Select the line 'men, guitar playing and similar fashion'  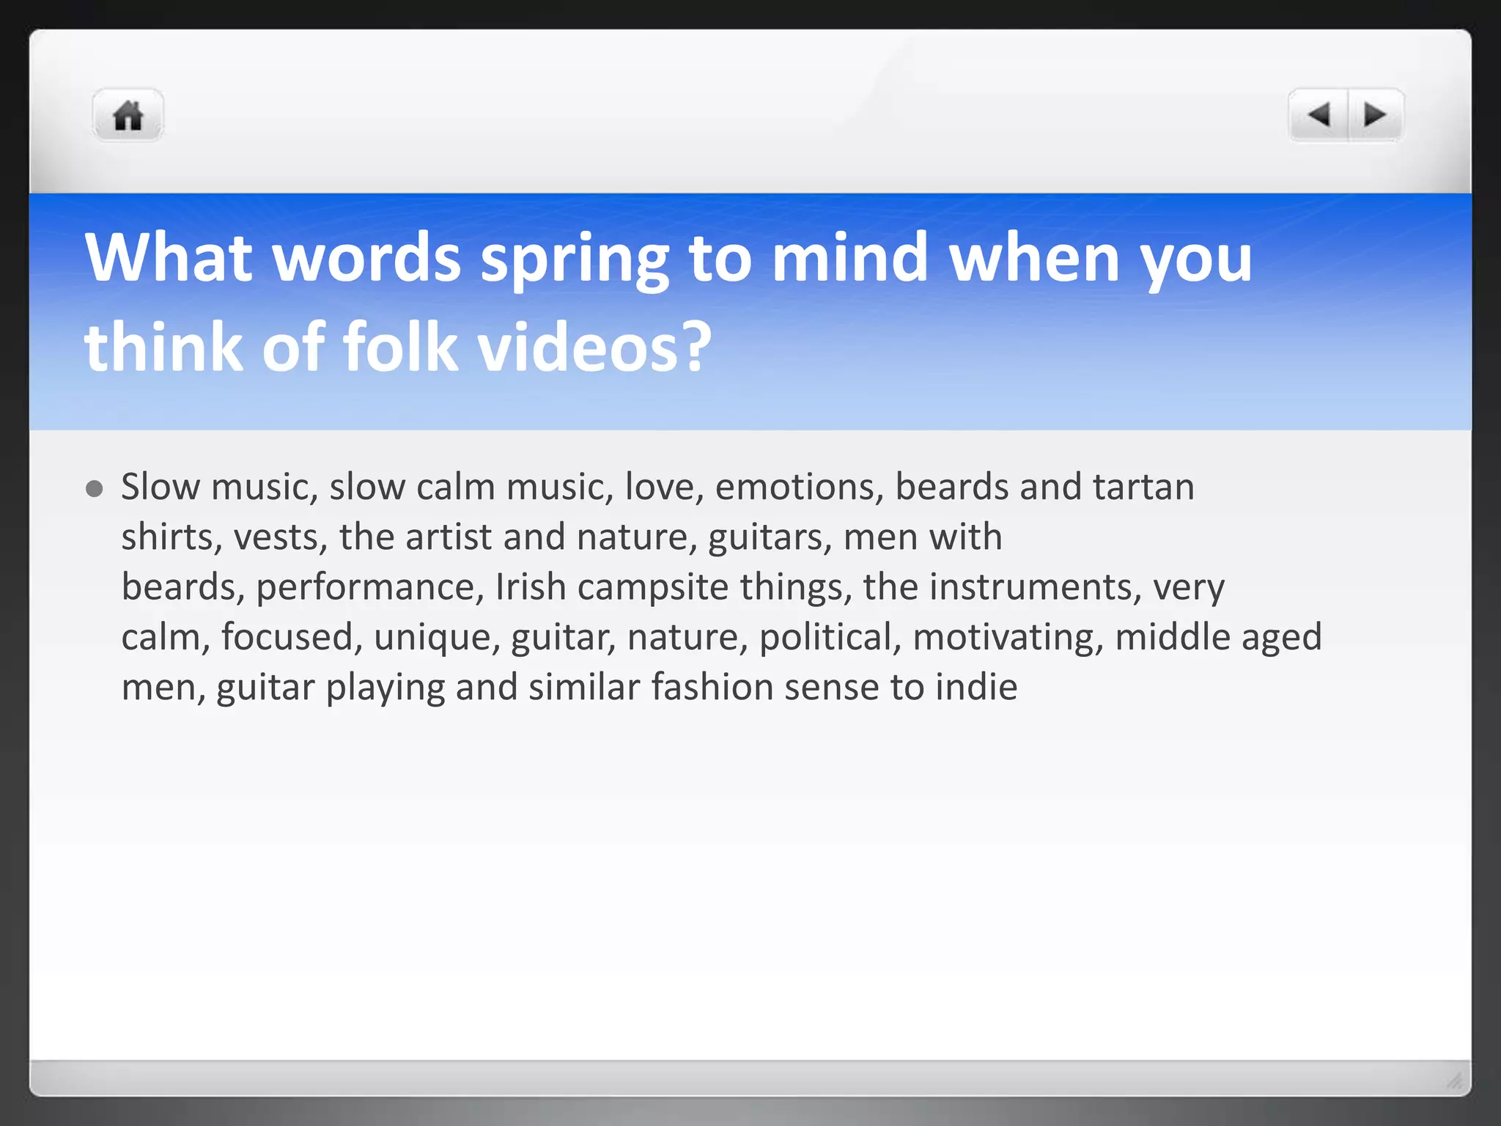point(569,688)
